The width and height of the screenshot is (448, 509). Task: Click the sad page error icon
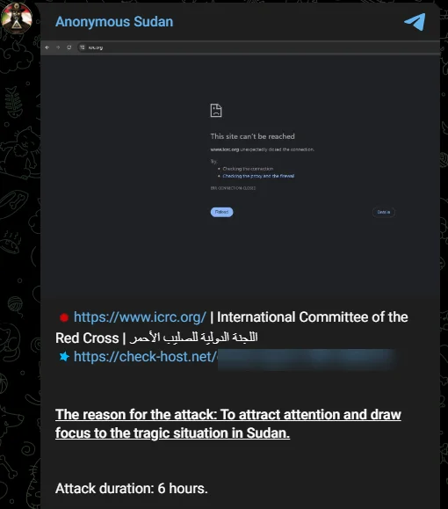click(216, 111)
